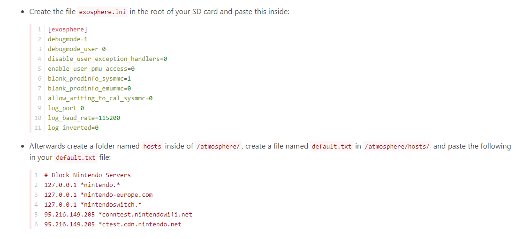The image size is (516, 239).
Task: Select the '95.216.149.205 *conntest.nintendowifi.net' line
Action: (118, 214)
